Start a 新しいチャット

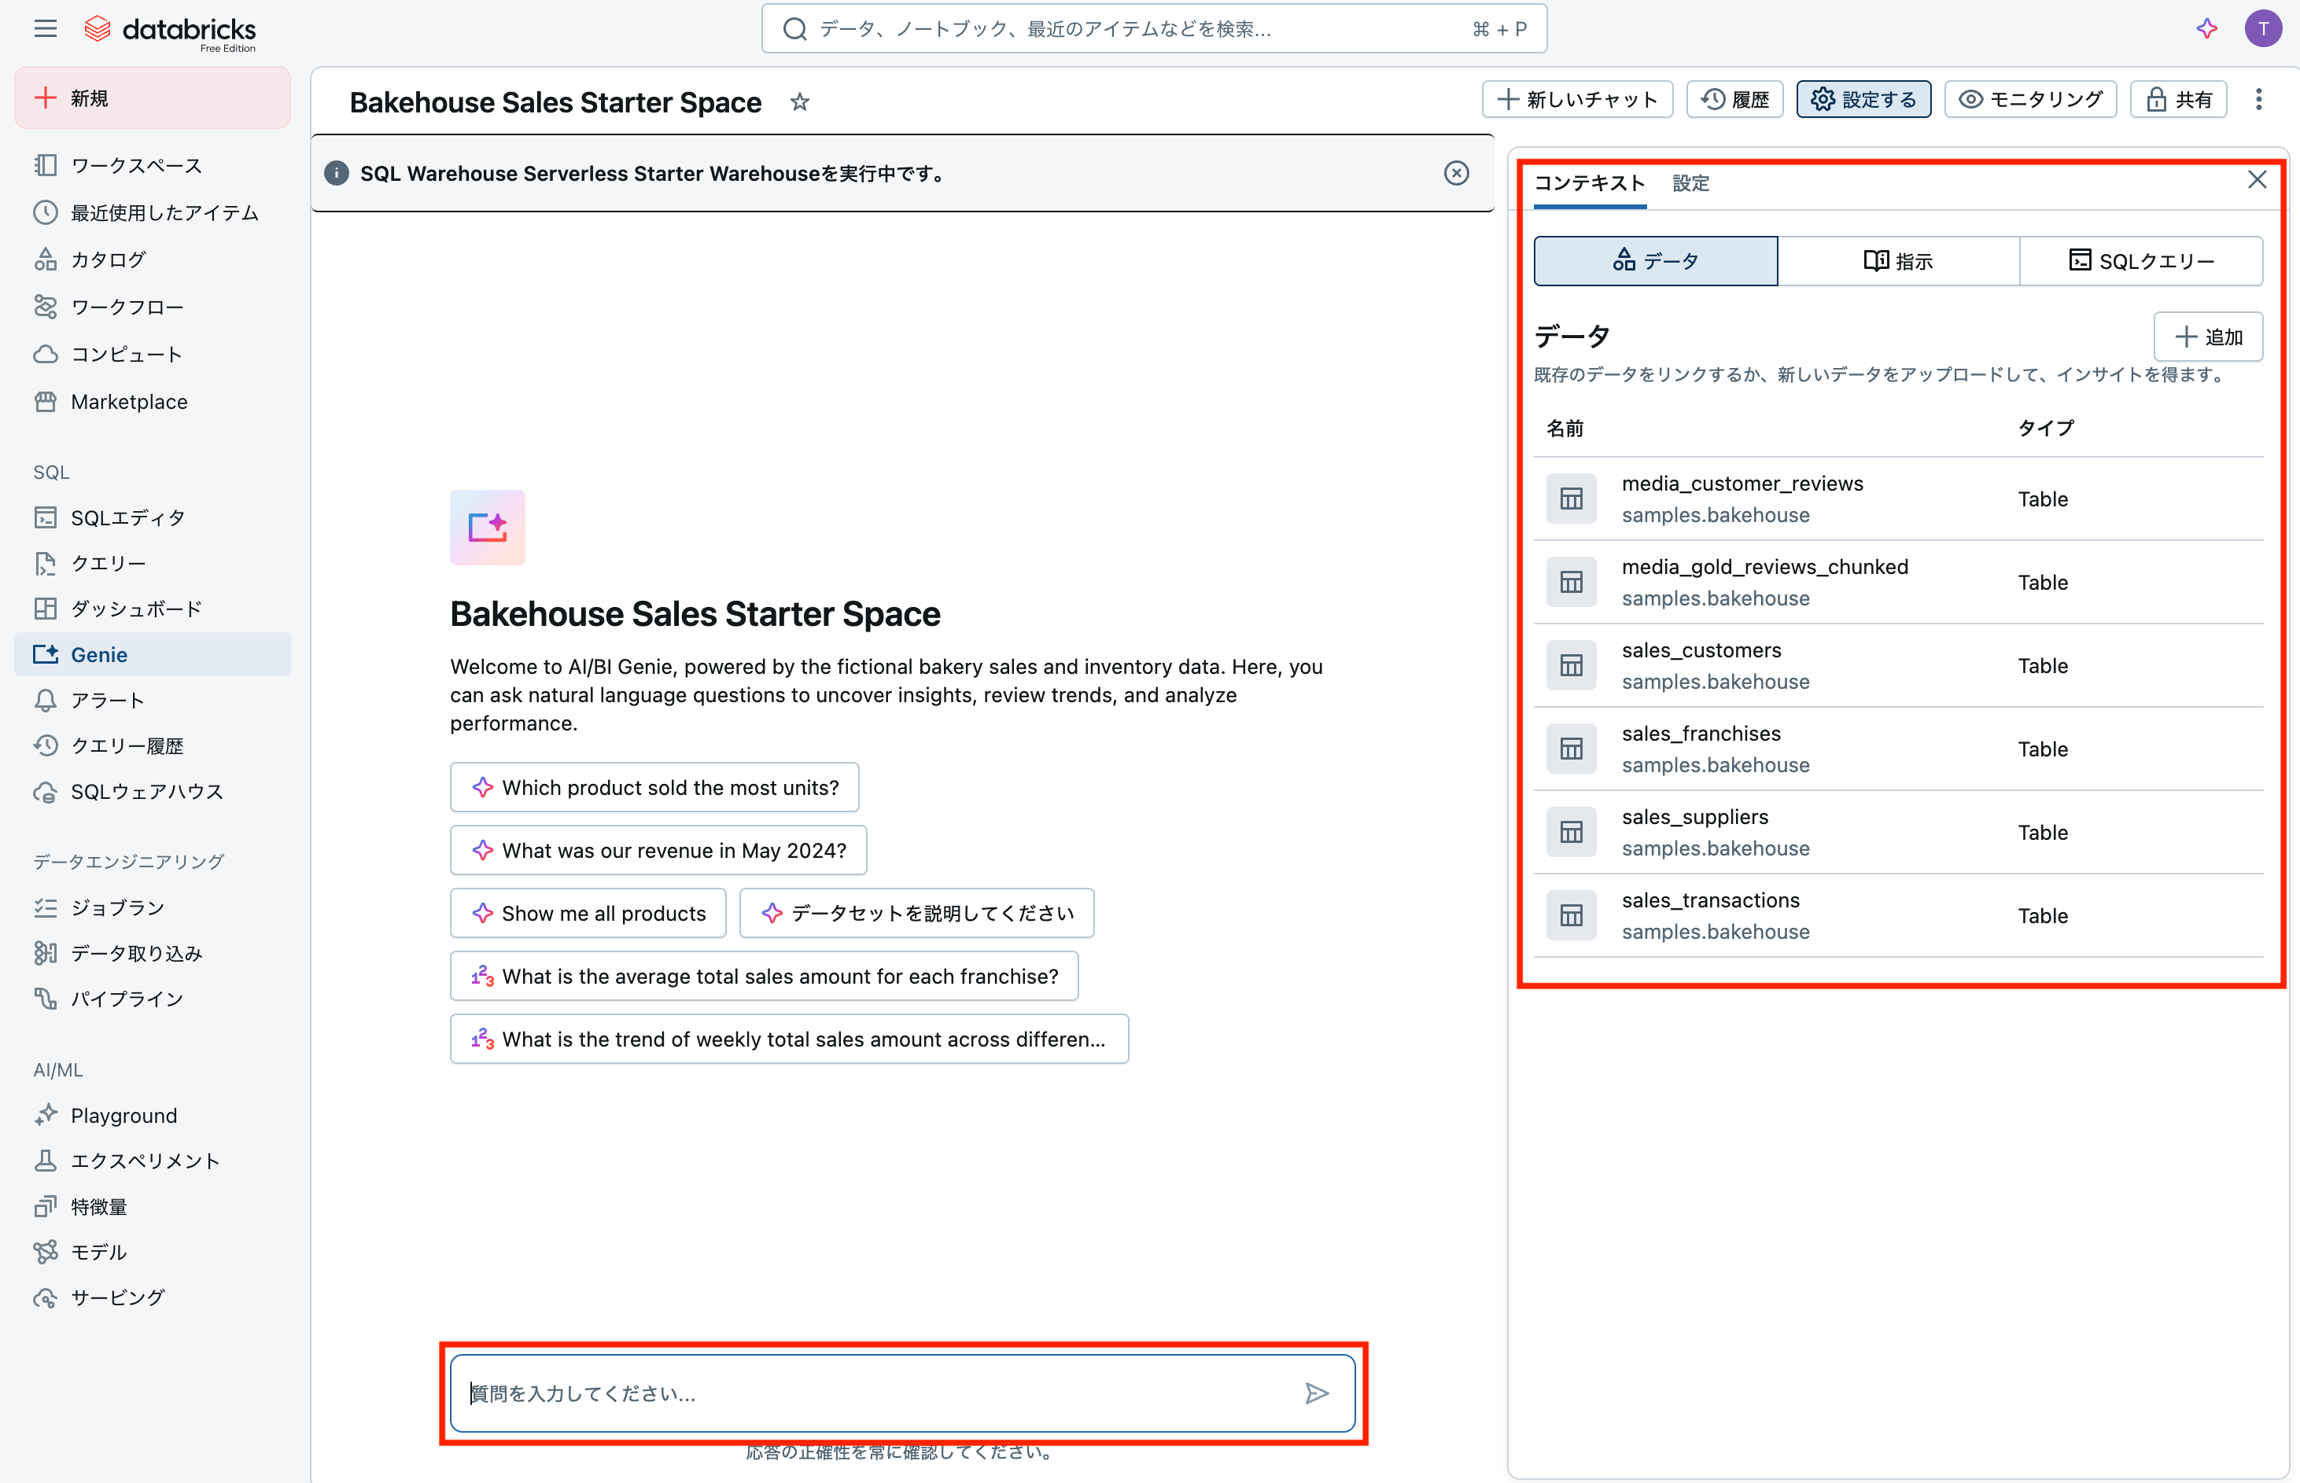click(x=1576, y=99)
